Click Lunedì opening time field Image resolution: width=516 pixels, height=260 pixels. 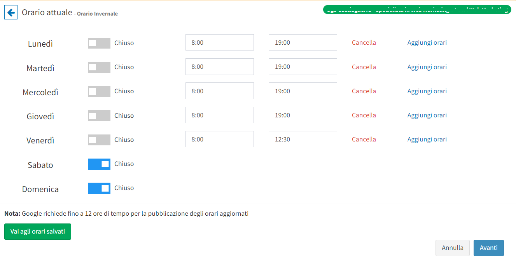coord(219,42)
